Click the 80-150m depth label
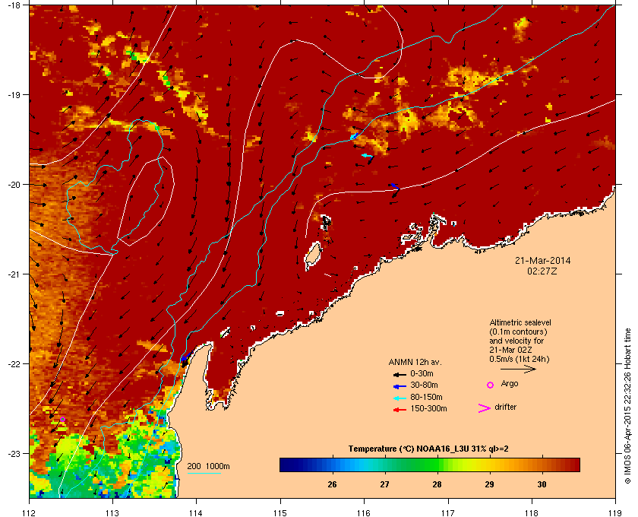638x517 pixels. point(426,397)
